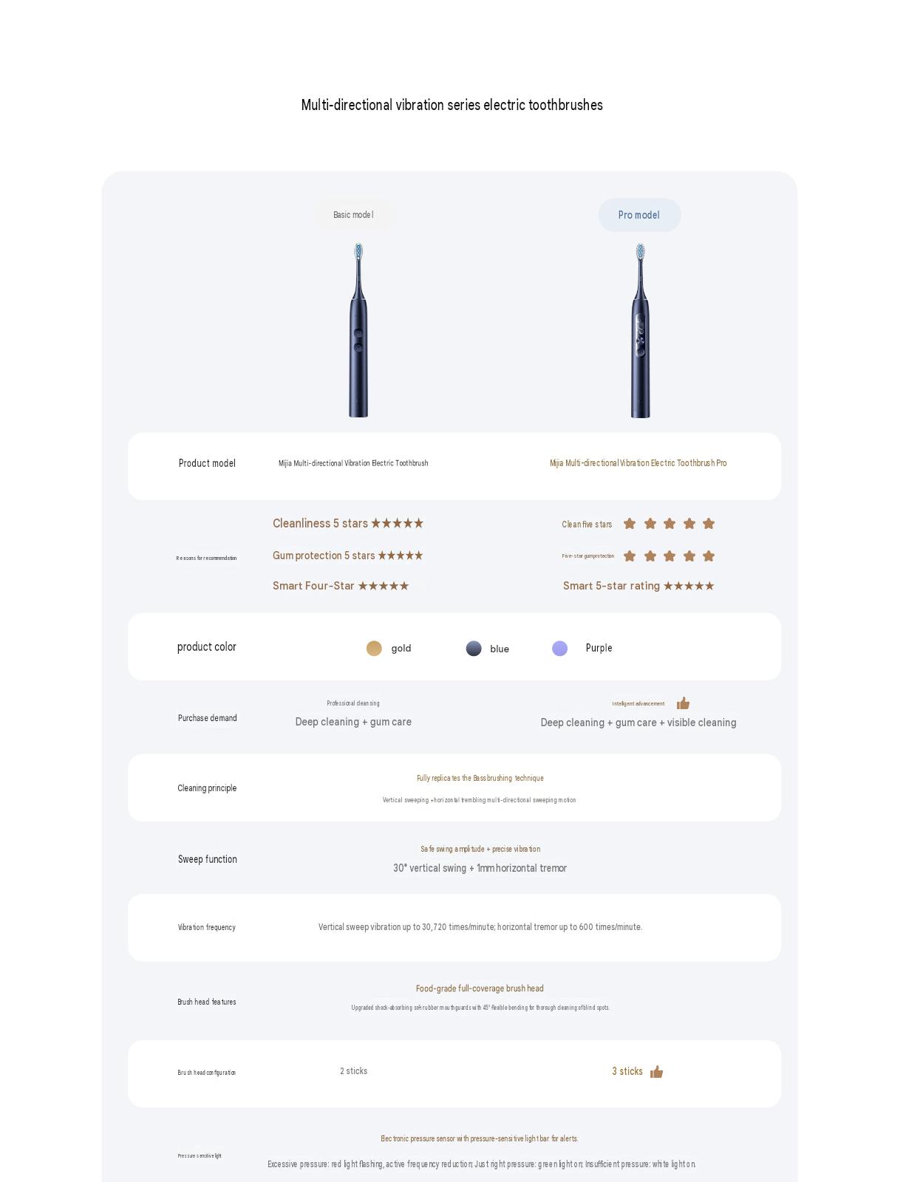Viewport: 906px width, 1182px height.
Task: Click the Pro model toothbrush image
Action: [x=640, y=330]
